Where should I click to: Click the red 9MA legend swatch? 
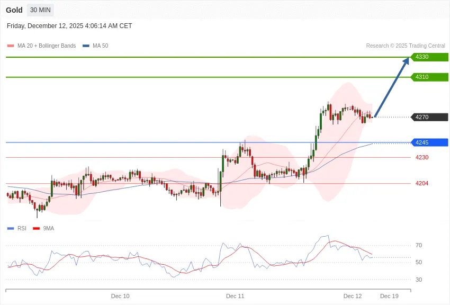pos(37,228)
